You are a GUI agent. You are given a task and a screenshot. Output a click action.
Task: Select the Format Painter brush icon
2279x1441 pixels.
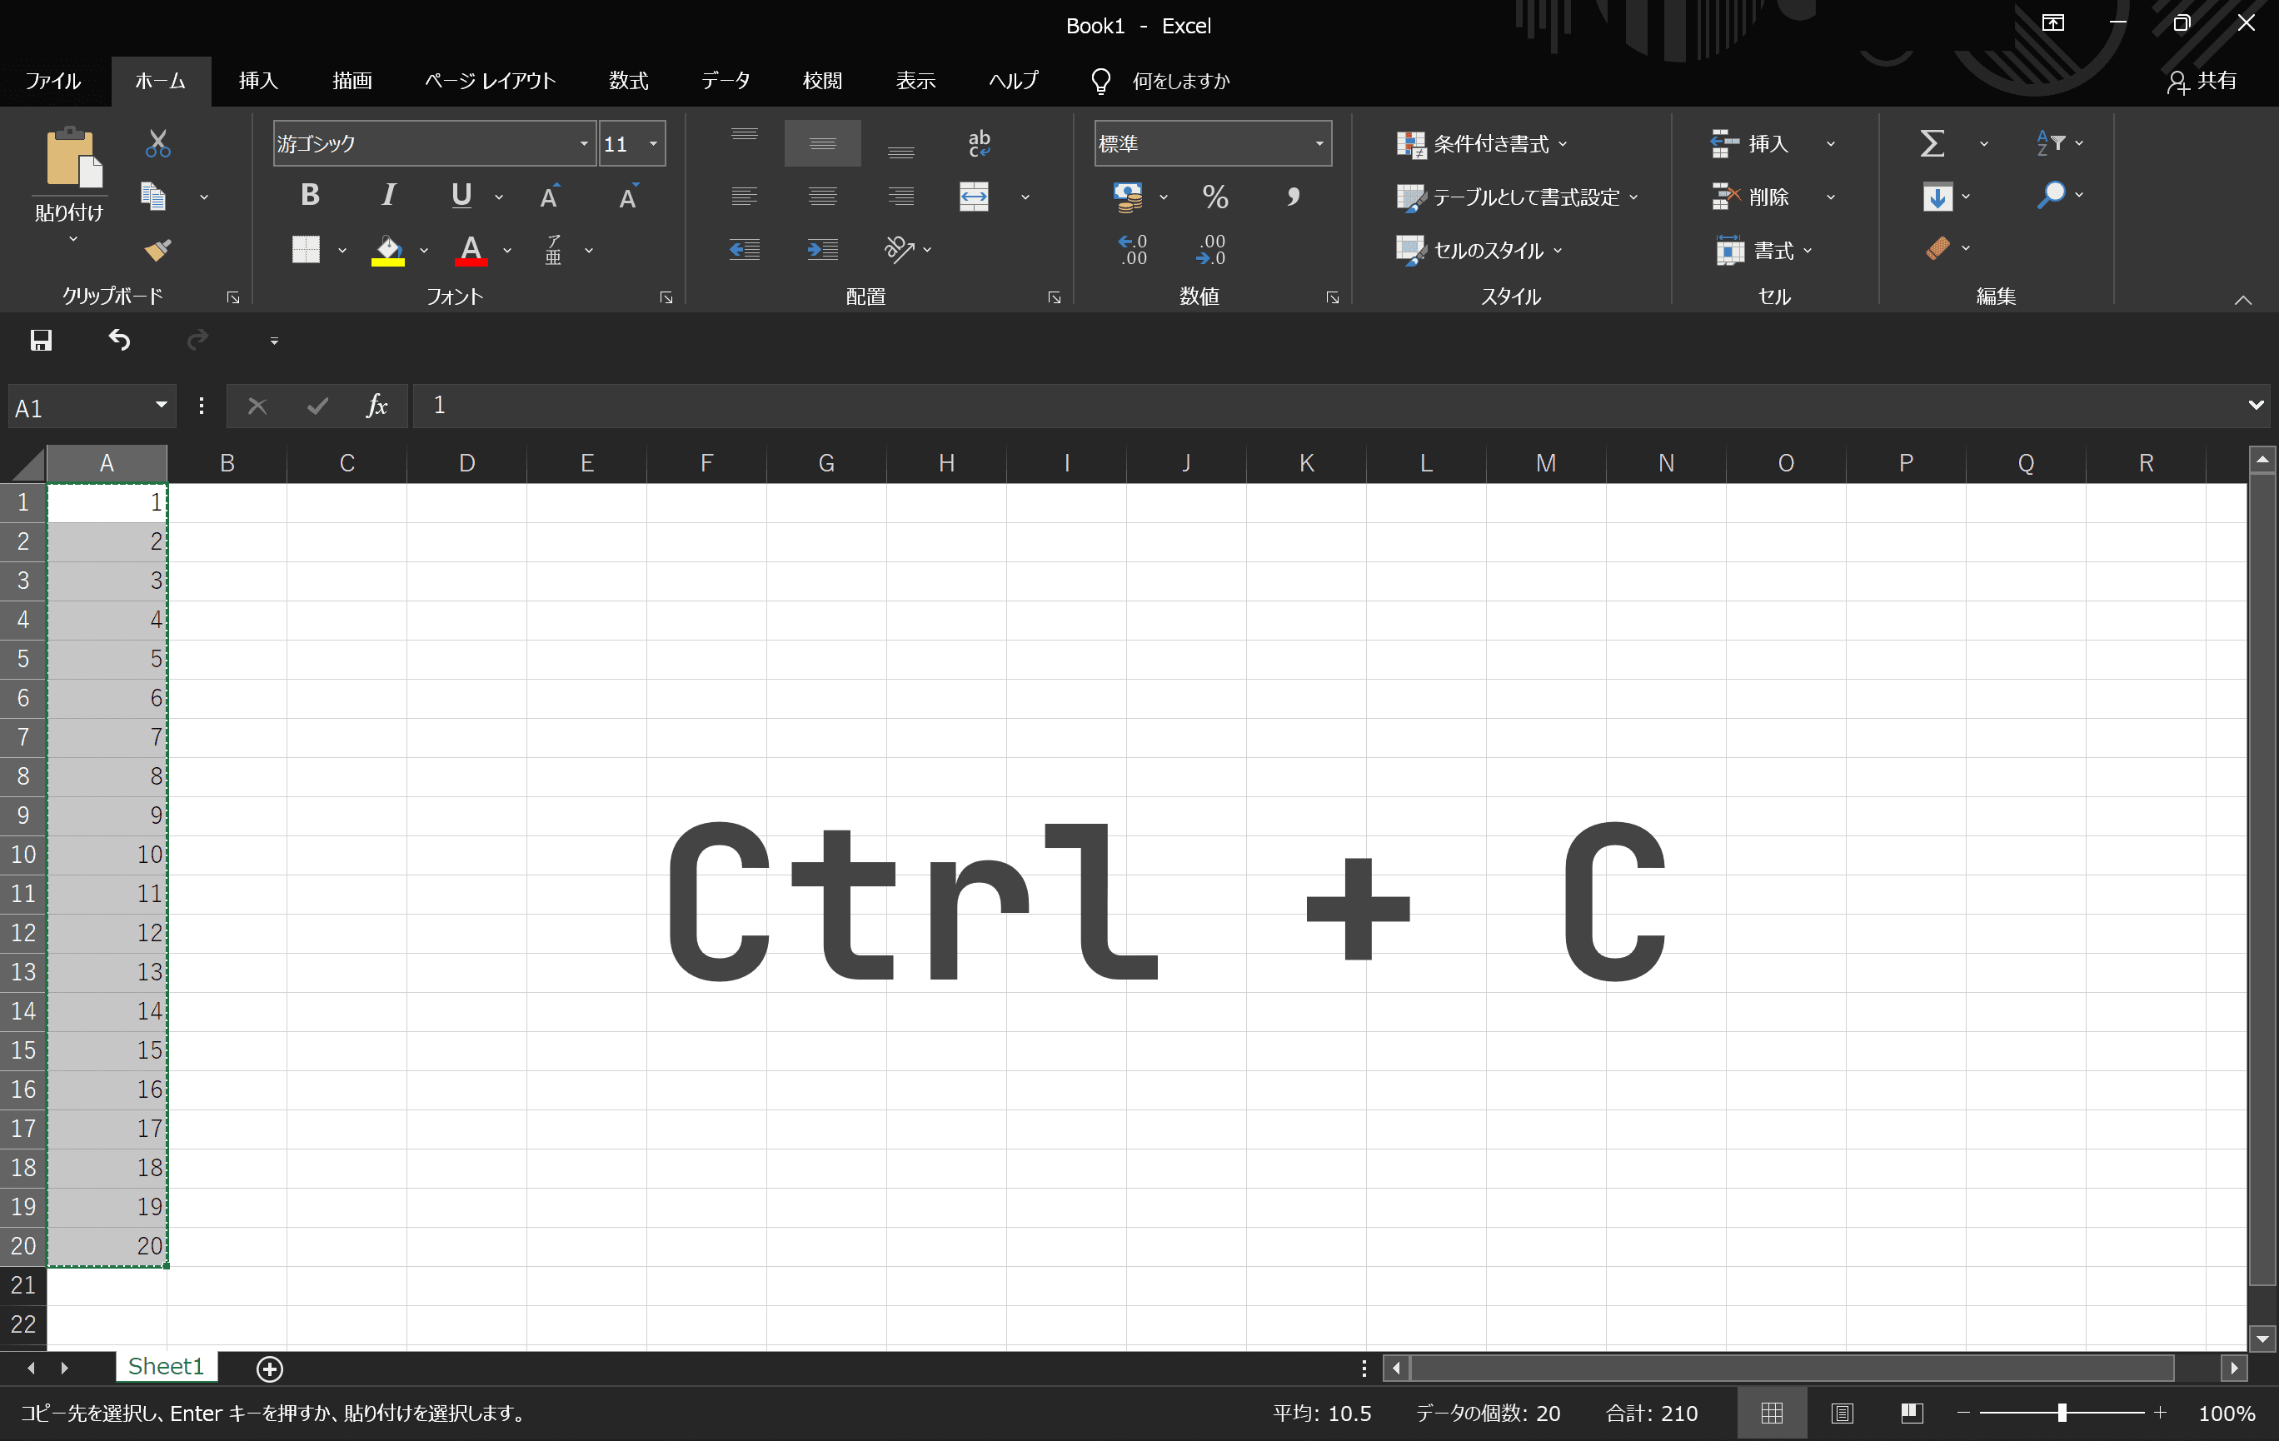click(x=158, y=250)
